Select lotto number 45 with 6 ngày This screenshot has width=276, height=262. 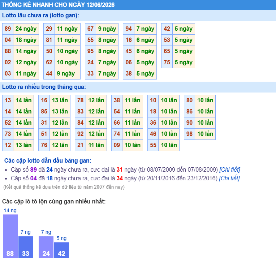(x=129, y=51)
